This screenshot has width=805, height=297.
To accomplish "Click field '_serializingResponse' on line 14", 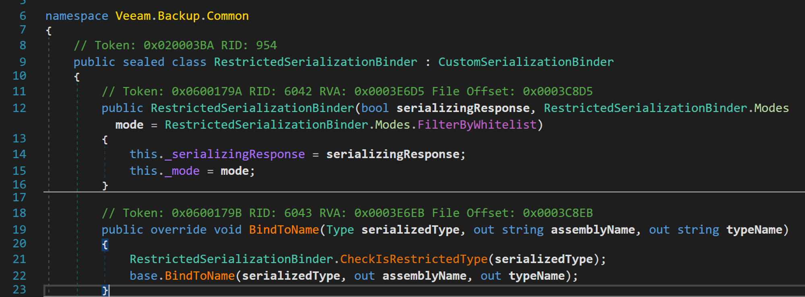I will (235, 154).
